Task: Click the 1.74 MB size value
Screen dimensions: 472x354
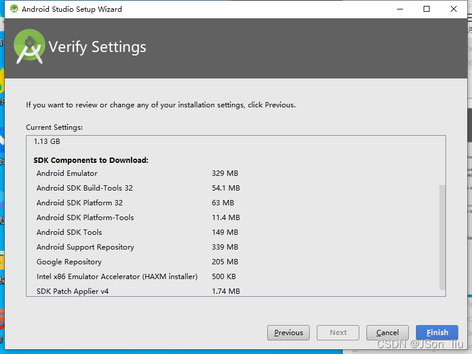Action: (226, 291)
